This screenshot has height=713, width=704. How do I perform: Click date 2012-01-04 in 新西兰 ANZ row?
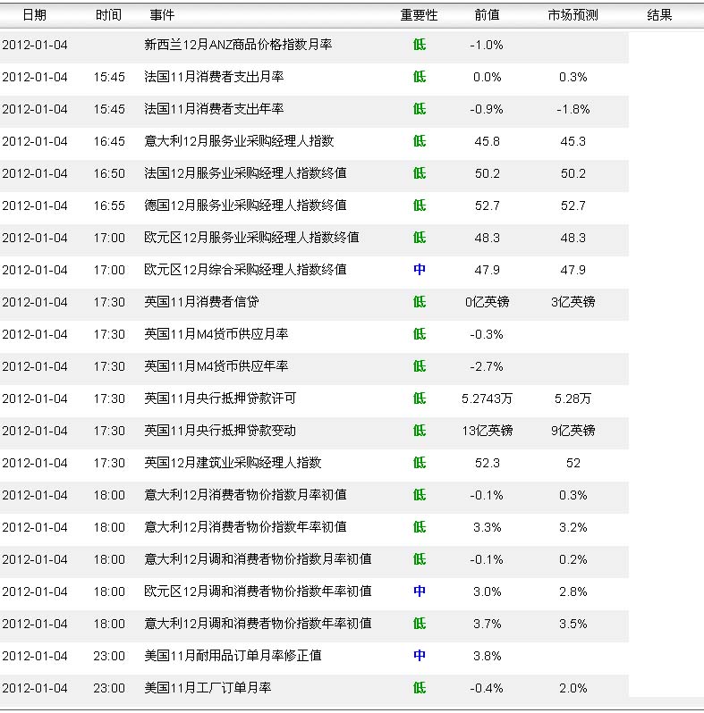tap(35, 45)
